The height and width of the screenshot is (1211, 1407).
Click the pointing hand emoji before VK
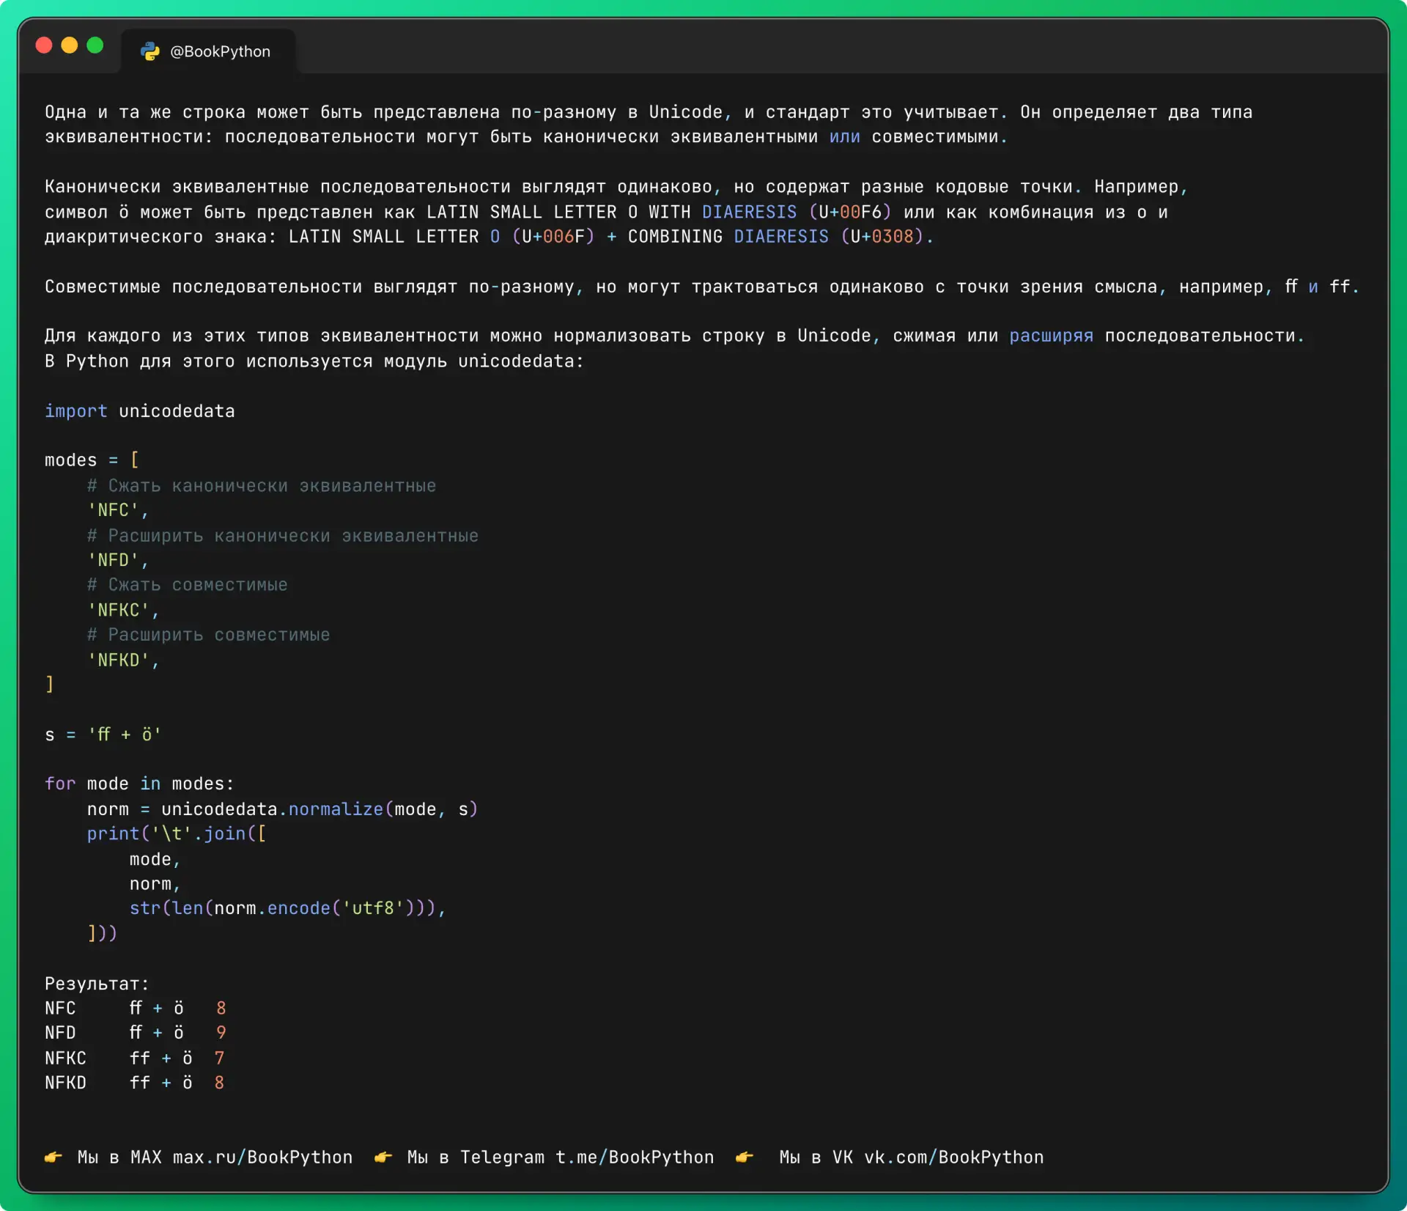click(x=745, y=1157)
